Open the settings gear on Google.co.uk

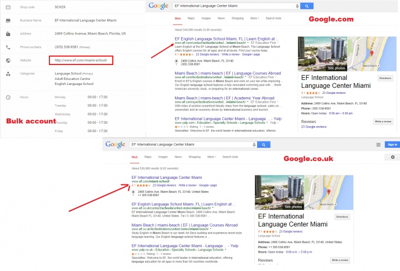(393, 157)
